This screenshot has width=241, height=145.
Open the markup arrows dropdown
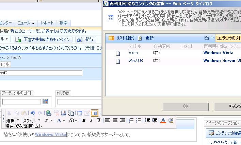pyautogui.click(x=48, y=120)
